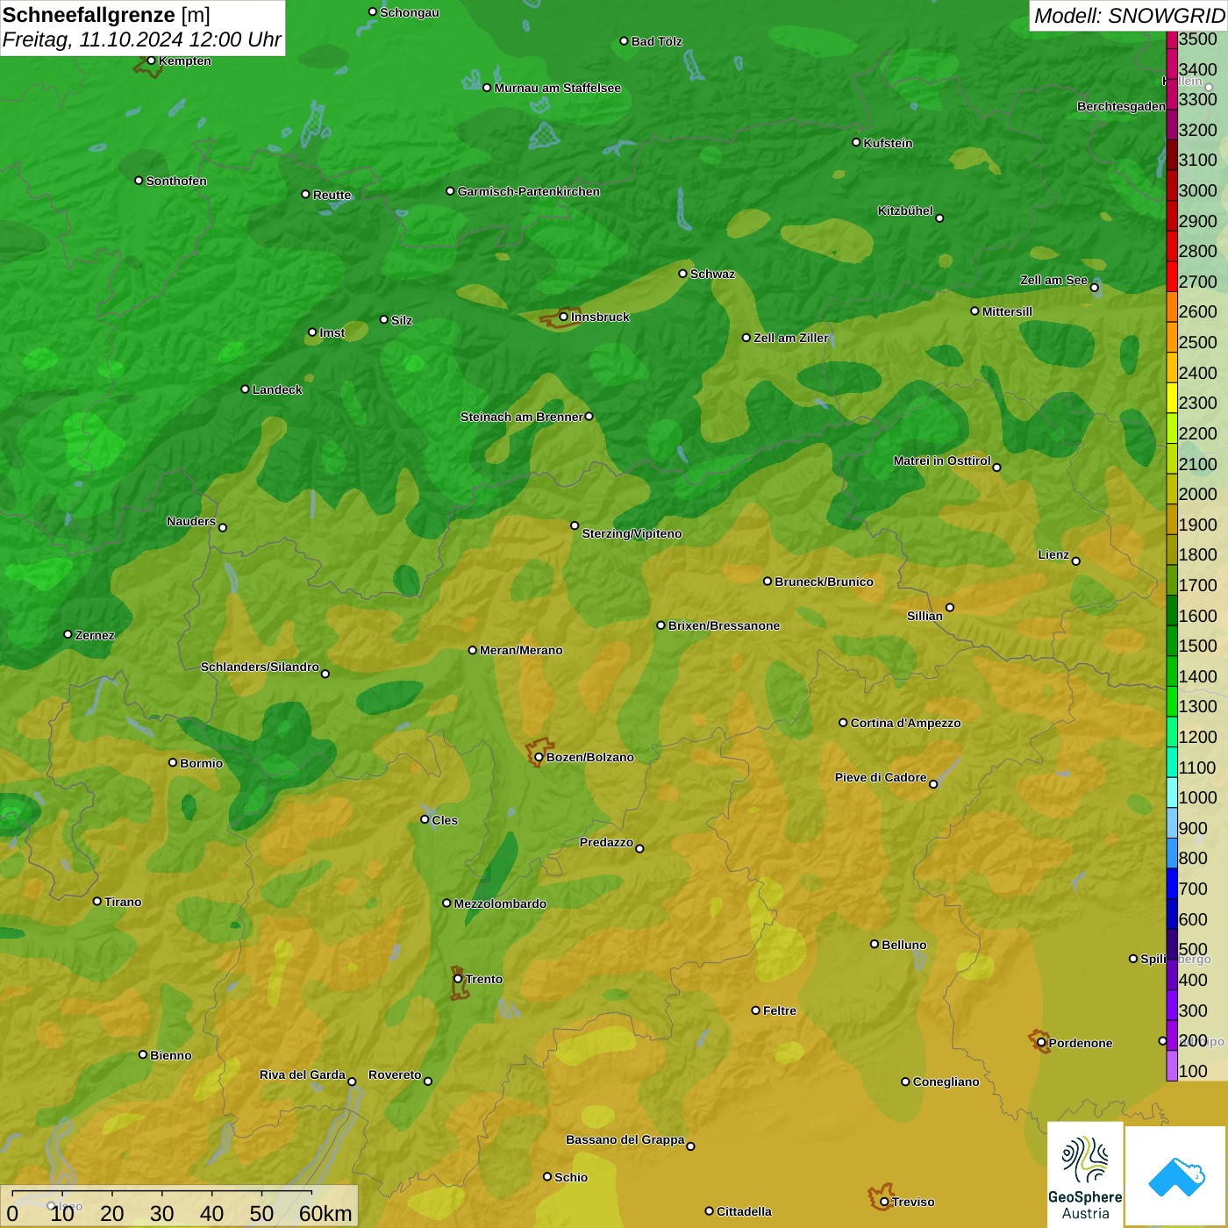Select the Innsbruck city marker
Viewport: 1228px width, 1228px height.
click(564, 317)
